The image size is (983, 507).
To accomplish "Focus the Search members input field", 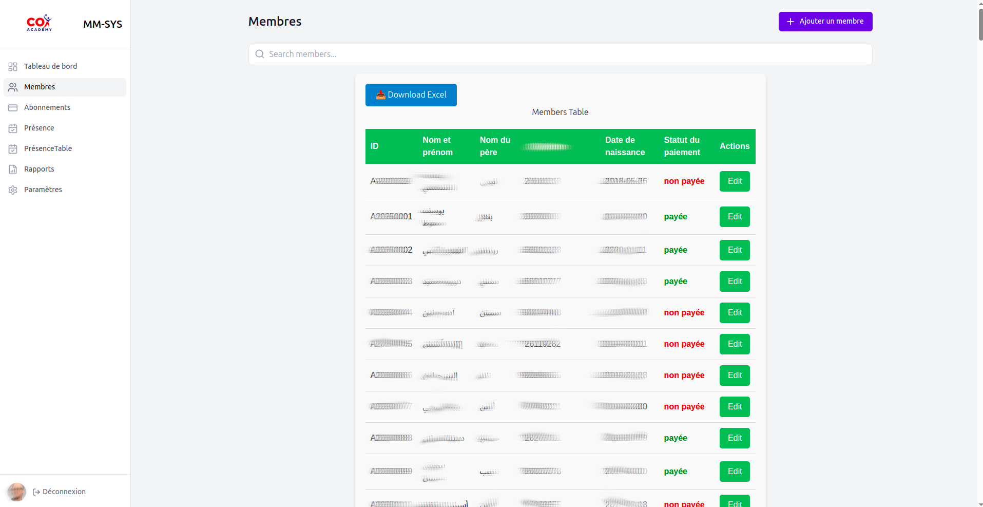I will point(565,54).
